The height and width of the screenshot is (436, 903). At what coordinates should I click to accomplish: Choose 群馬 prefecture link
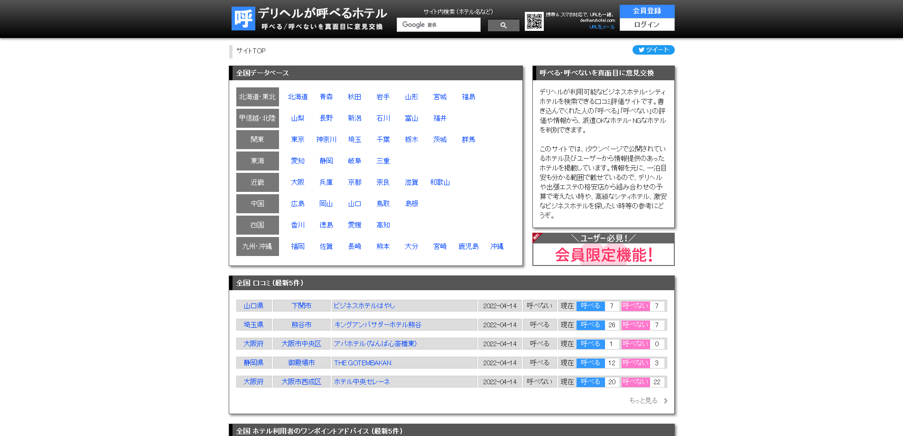pos(468,140)
